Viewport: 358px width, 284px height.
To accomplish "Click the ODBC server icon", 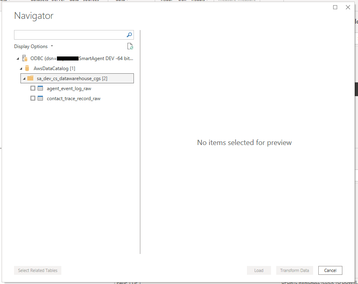I will [x=25, y=58].
